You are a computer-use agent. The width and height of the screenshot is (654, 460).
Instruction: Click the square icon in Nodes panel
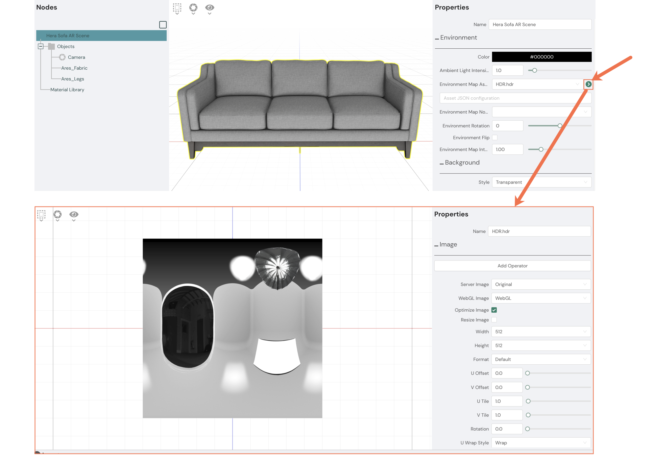(x=163, y=25)
